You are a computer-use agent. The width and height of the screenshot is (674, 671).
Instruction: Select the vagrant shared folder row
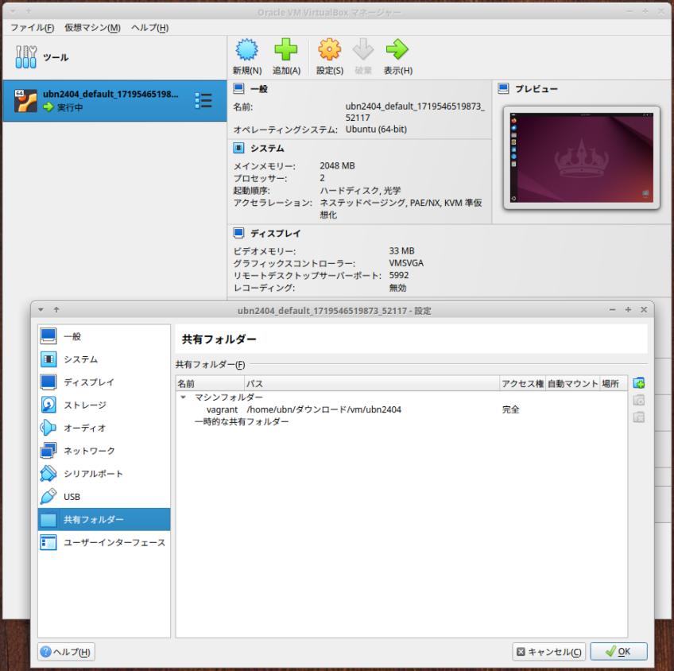pyautogui.click(x=401, y=409)
